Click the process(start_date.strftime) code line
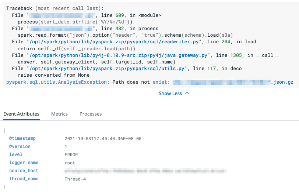This screenshot has width=299, height=193. pos(75,22)
